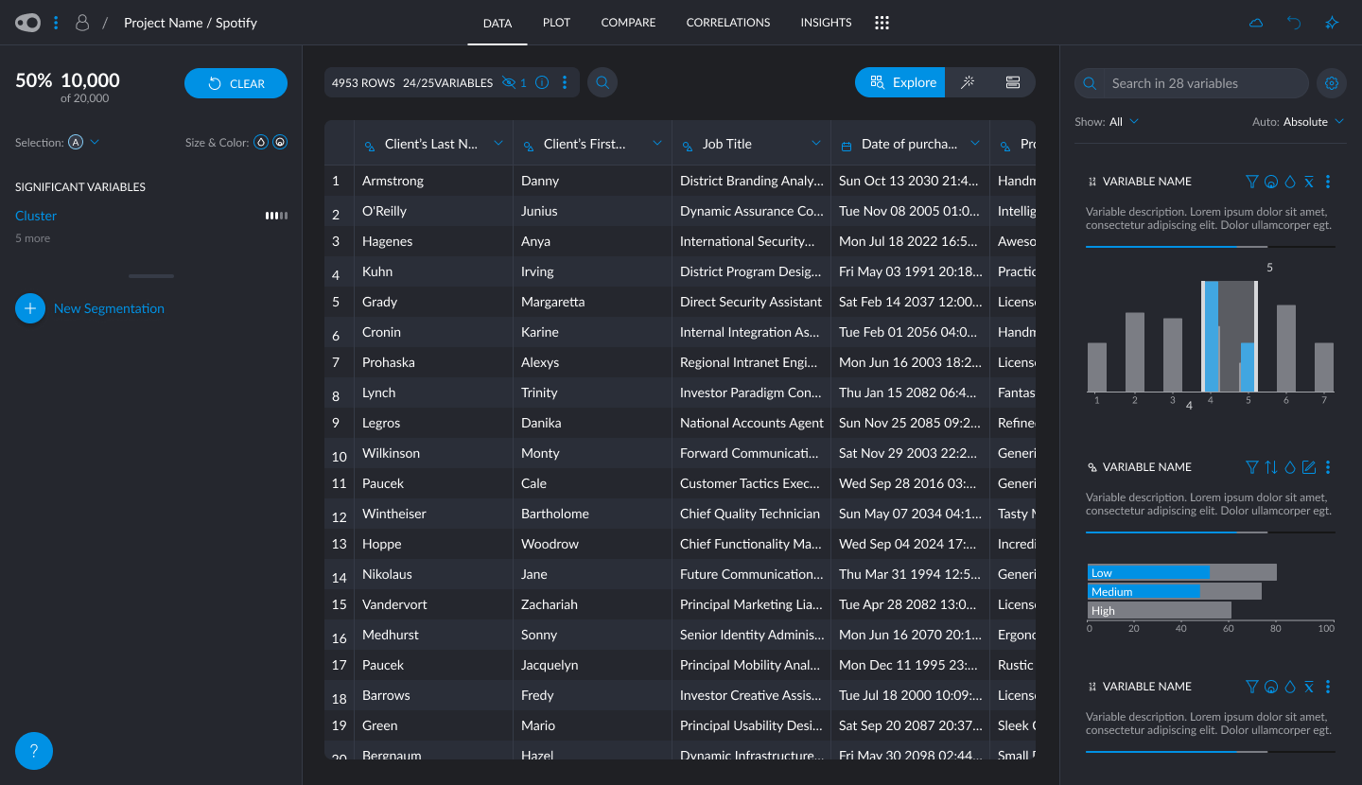Click the sort arrows icon on second variable card
Viewport: 1362px width, 785px height.
[x=1271, y=467]
